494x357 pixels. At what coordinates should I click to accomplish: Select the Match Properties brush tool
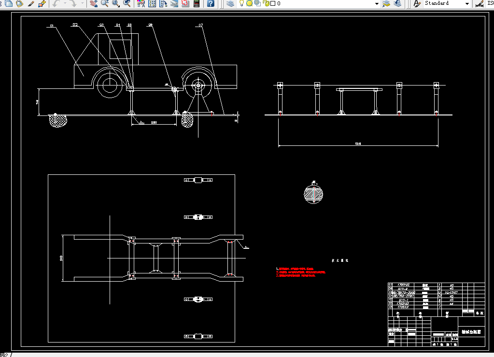(31, 3)
